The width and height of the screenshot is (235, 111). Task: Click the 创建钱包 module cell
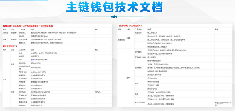(121, 40)
